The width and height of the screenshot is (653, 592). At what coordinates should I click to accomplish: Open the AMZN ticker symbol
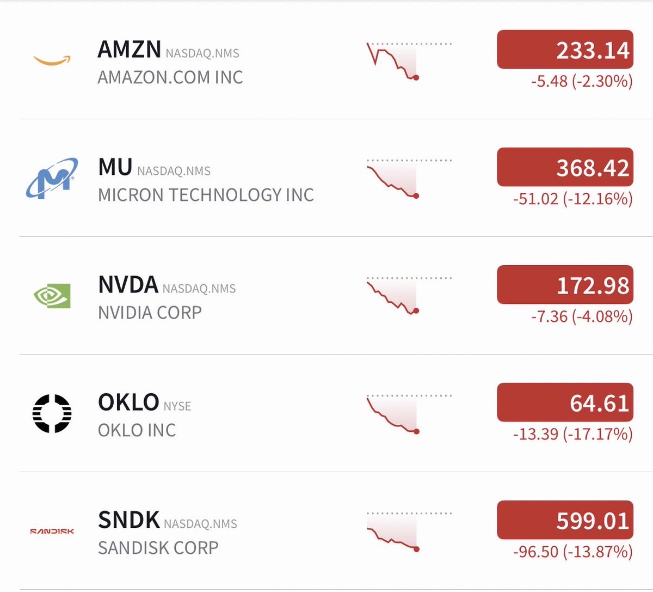129,50
